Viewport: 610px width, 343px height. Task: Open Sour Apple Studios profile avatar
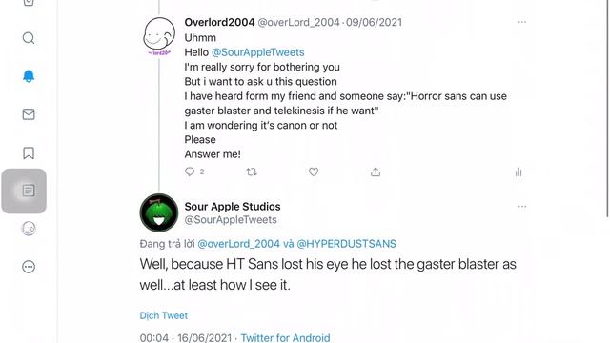[159, 212]
